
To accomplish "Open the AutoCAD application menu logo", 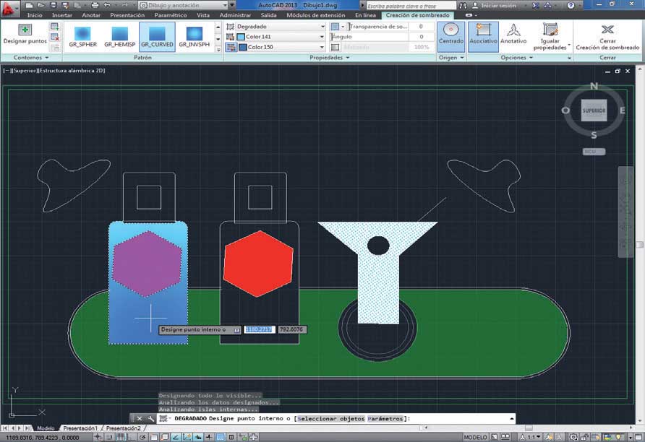I will pos(9,7).
